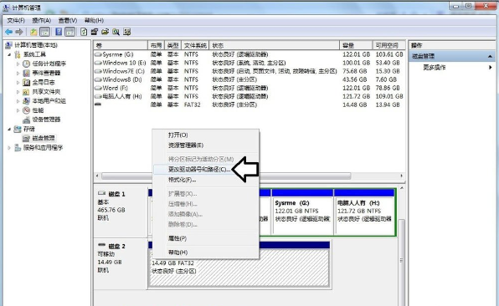
Task: Expand the 性能 tree node
Action: (x=18, y=110)
